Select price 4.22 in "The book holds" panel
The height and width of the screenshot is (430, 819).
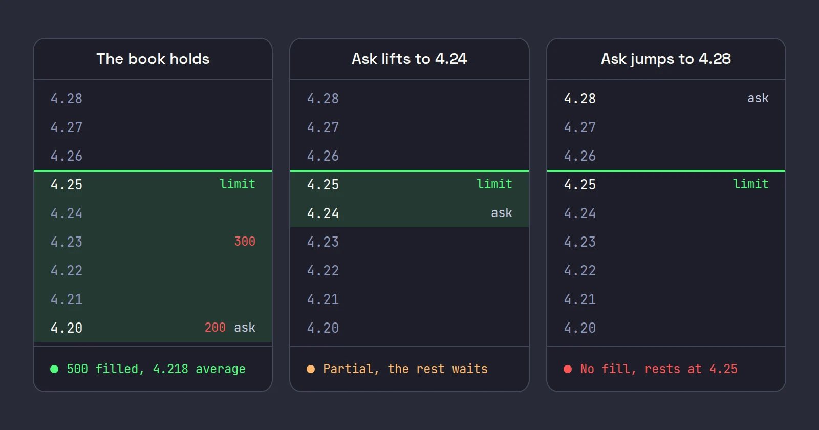pyautogui.click(x=67, y=270)
